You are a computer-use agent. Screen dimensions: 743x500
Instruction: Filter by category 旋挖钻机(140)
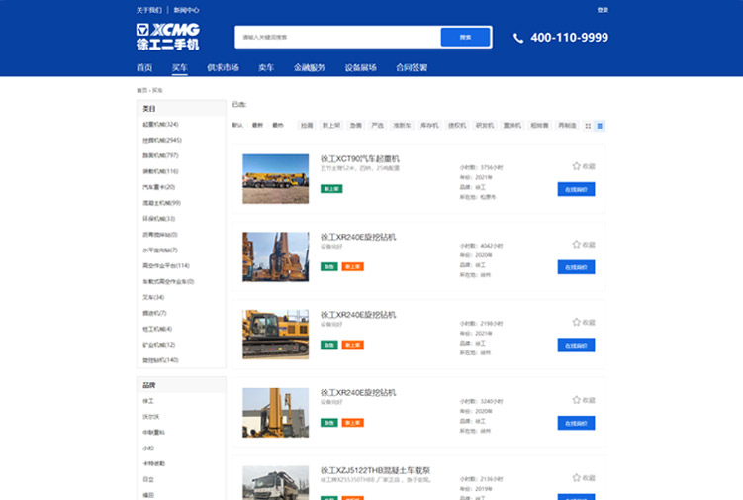coord(160,360)
